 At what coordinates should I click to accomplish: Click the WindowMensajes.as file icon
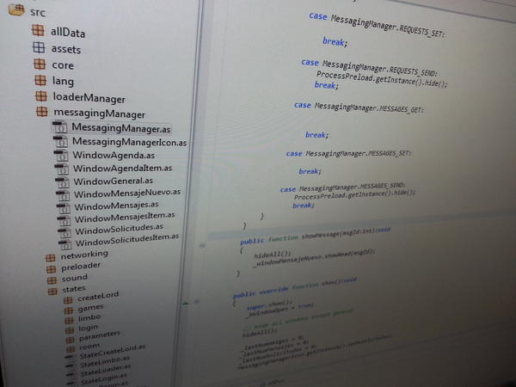[64, 207]
